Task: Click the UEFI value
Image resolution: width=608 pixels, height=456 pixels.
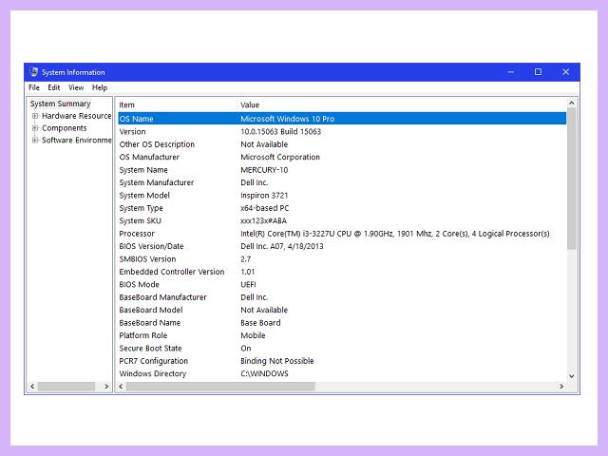Action: pyautogui.click(x=248, y=284)
